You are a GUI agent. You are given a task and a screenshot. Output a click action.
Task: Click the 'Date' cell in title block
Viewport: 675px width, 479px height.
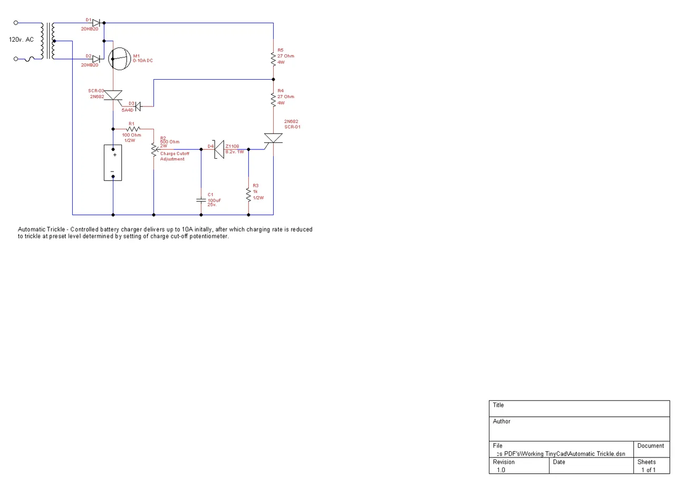pyautogui.click(x=591, y=465)
